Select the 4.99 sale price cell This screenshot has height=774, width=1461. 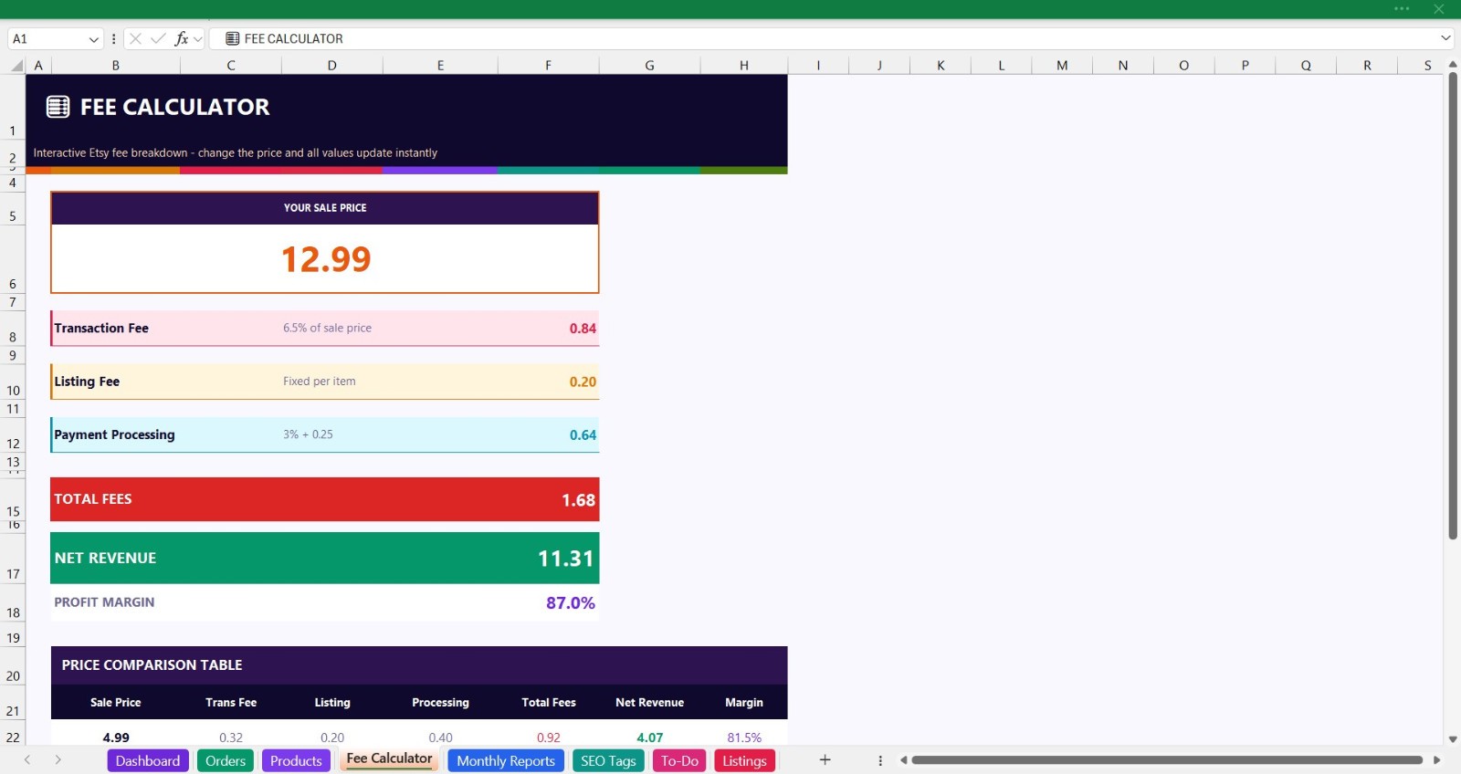(x=116, y=737)
